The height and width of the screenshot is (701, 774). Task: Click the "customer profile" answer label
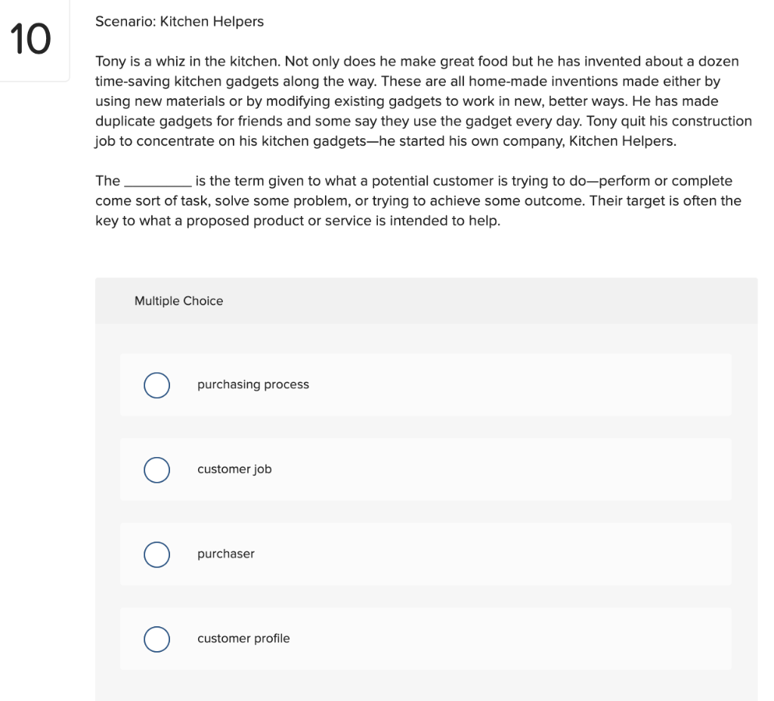click(243, 638)
